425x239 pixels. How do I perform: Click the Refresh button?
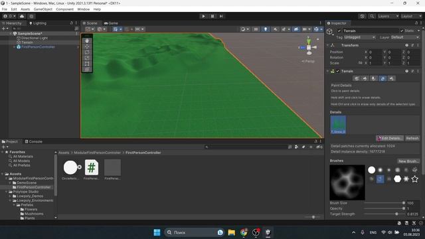click(x=412, y=138)
